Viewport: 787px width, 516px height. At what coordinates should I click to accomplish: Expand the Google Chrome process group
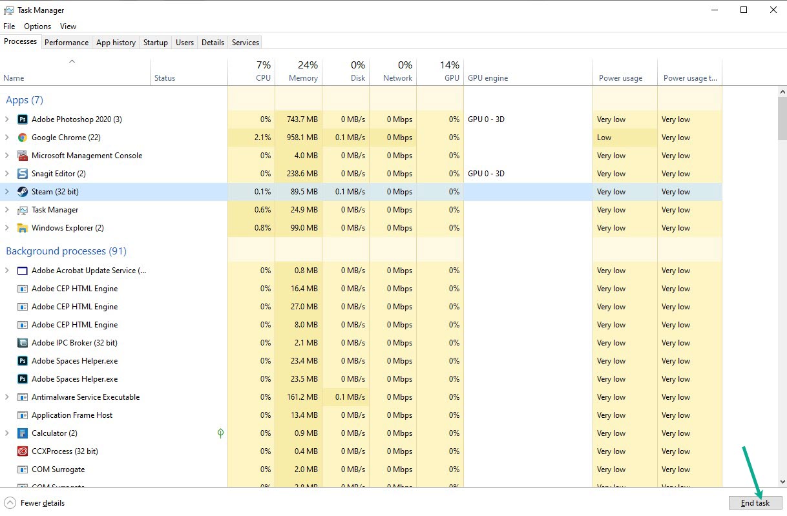pos(7,138)
